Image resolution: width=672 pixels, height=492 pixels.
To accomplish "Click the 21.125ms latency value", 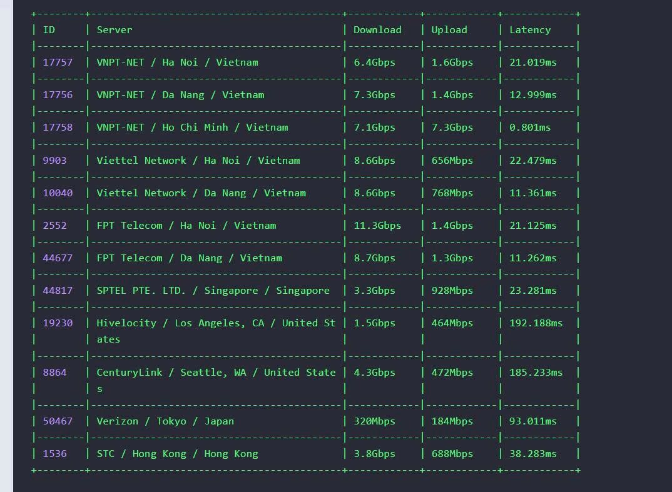I will point(532,226).
